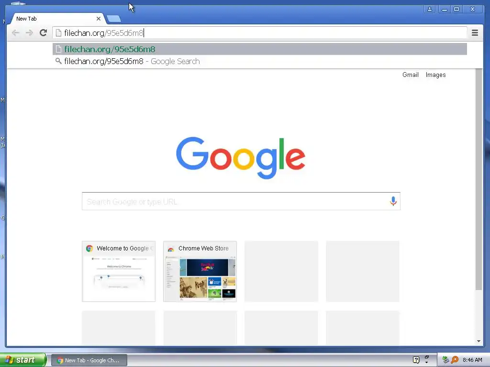
Task: Select the New Tab tab
Action: click(56, 19)
